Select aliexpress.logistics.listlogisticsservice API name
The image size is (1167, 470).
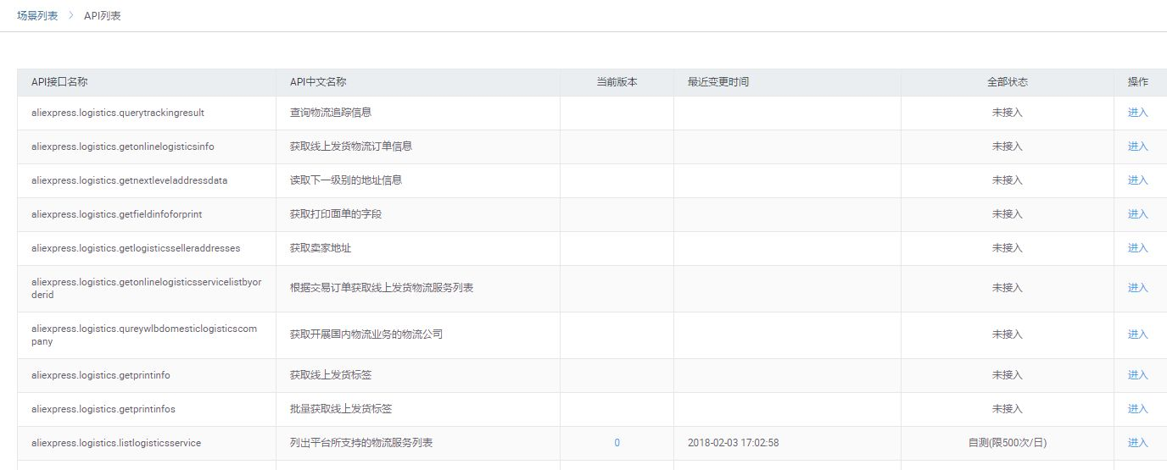click(x=116, y=443)
